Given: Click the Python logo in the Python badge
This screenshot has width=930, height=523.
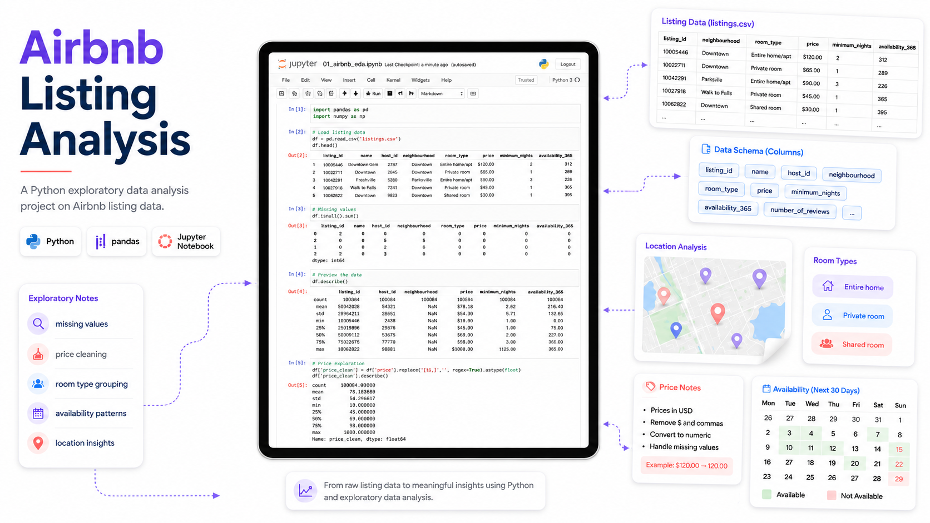Looking at the screenshot, I should point(33,241).
